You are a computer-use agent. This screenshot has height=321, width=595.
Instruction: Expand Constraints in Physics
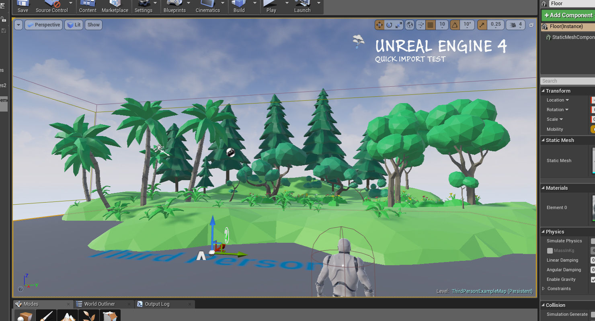[x=544, y=288]
